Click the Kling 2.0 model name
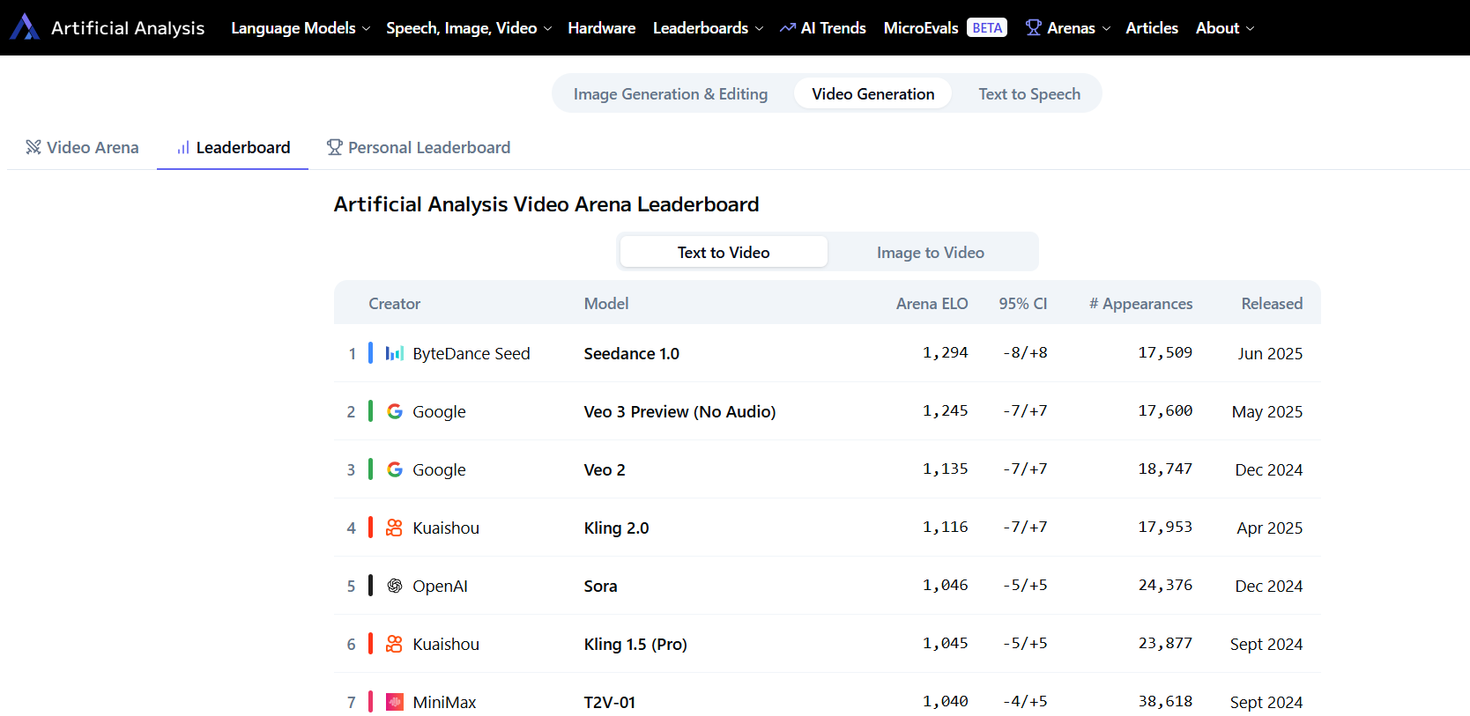This screenshot has width=1470, height=716. (x=617, y=528)
